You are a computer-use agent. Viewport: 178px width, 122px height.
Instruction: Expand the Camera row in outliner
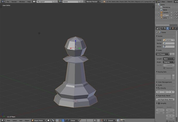pos(159,12)
